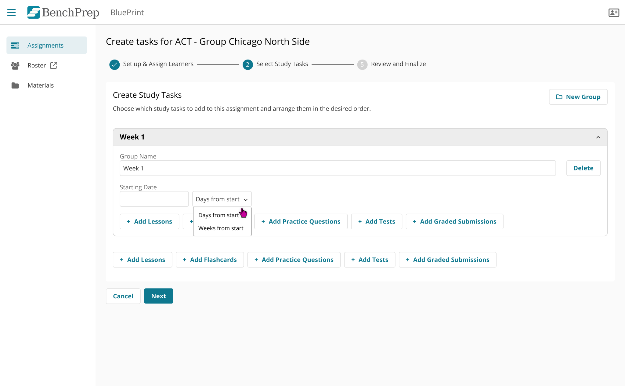Screen dimensions: 625x386
Task: Open the profile card icon
Action: point(614,13)
